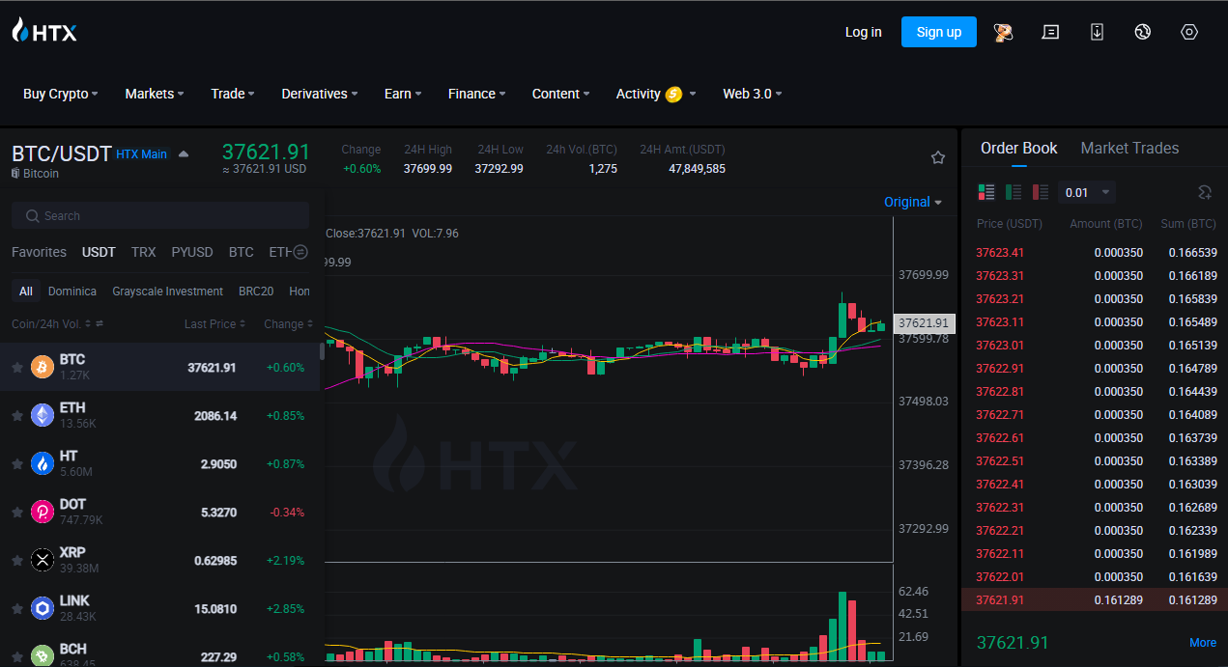Click the HT coin icon in the market list

tap(43, 464)
